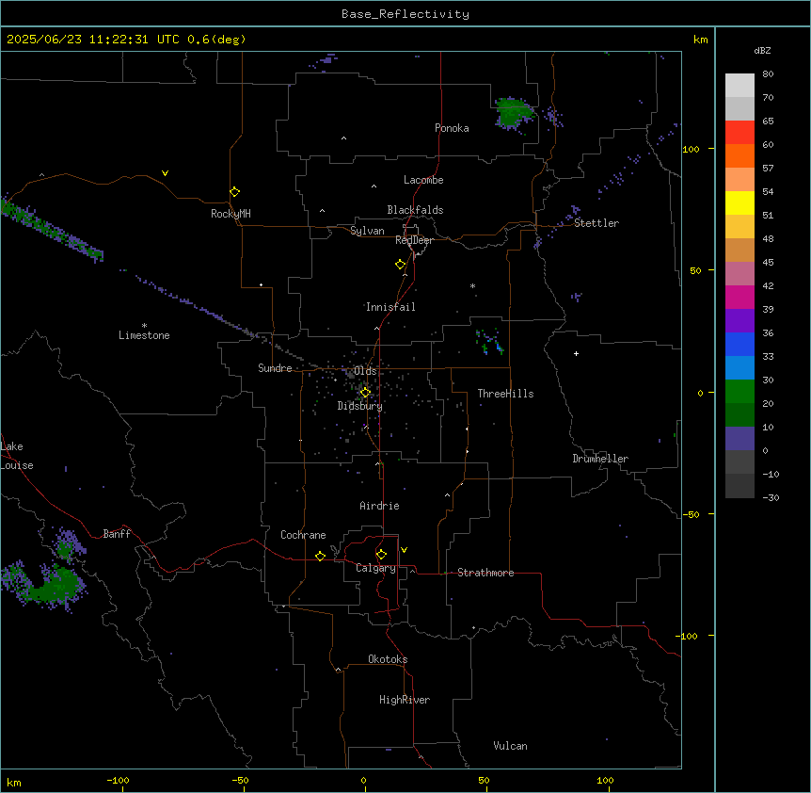
Task: Click the Lake Louise label
Action: point(17,456)
